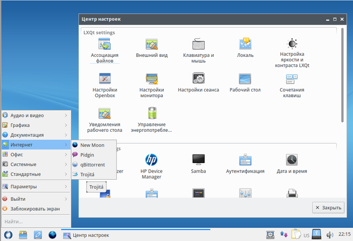Image resolution: width=353 pixels, height=241 pixels.
Task: Open the Samba settings icon
Action: [x=198, y=160]
